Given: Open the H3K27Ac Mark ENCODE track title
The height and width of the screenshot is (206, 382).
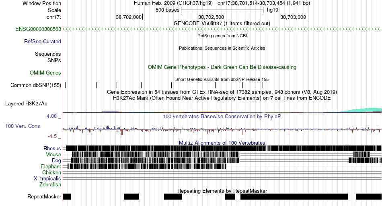Looking at the screenshot, I should pos(222,98).
